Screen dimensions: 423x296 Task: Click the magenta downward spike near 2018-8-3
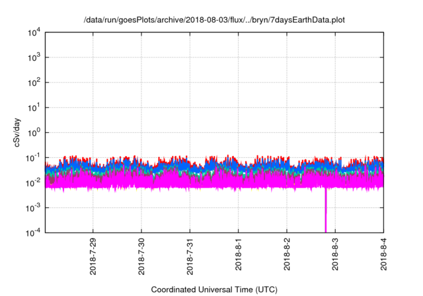tap(325, 211)
